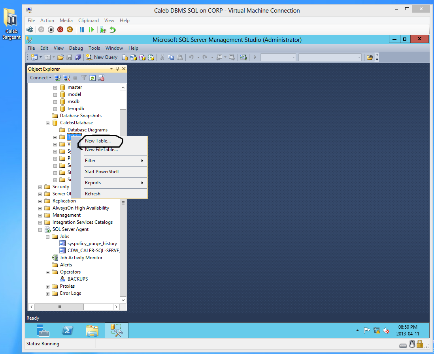Open the Debug menu in SSMS
434x354 pixels.
click(76, 48)
